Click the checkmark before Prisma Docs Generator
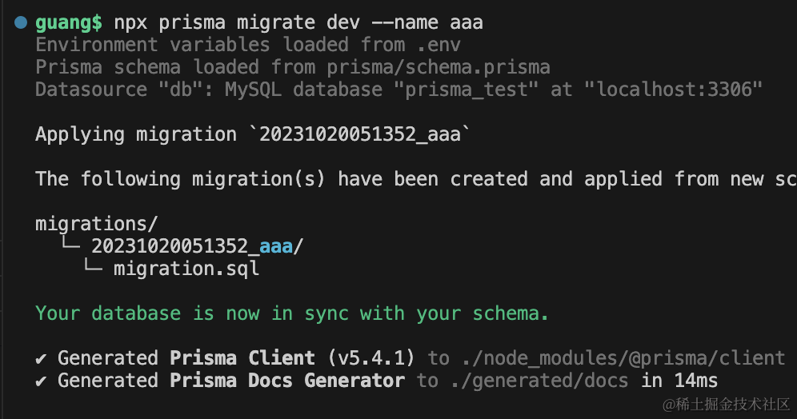 coord(41,380)
